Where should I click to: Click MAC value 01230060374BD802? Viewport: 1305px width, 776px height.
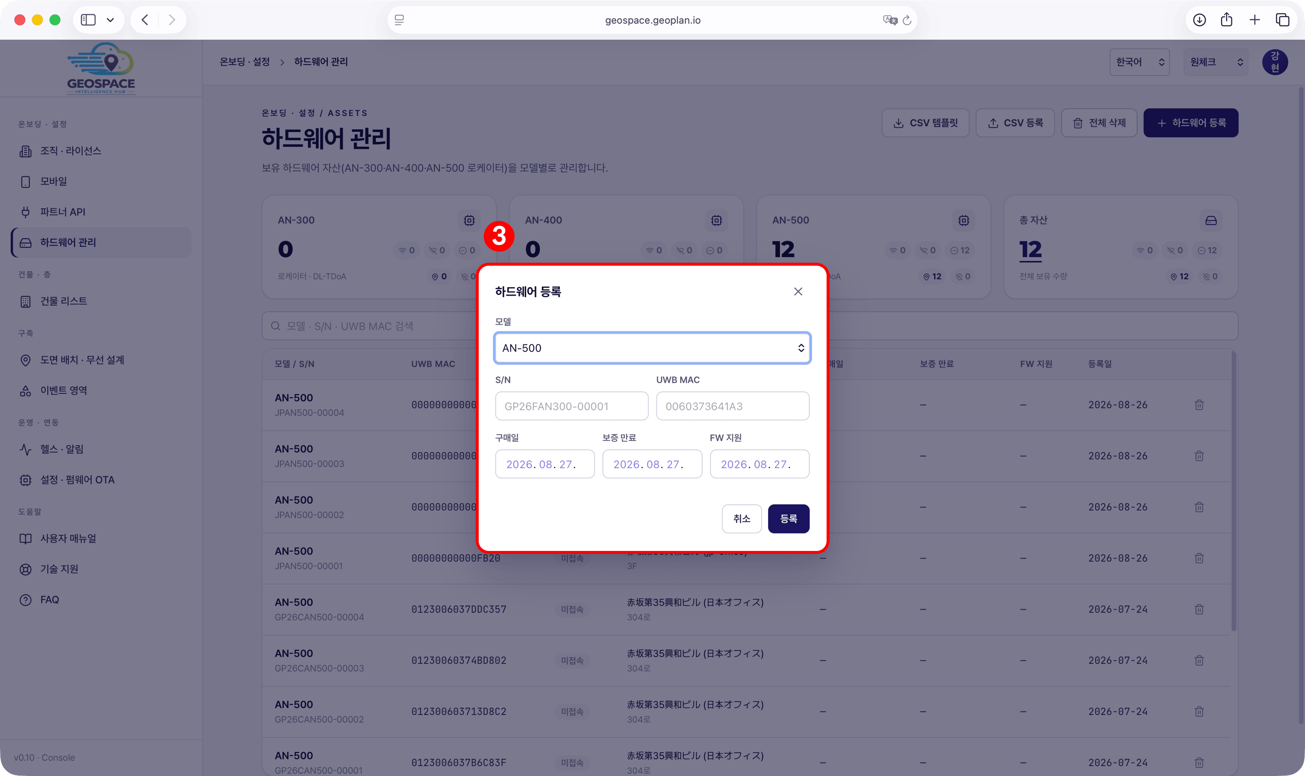click(x=458, y=660)
